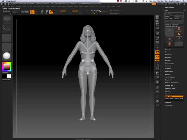Expand the Deformation section
187x140 pixels.
click(x=169, y=63)
